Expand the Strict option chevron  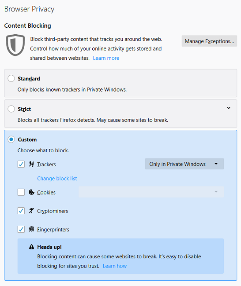[229, 108]
